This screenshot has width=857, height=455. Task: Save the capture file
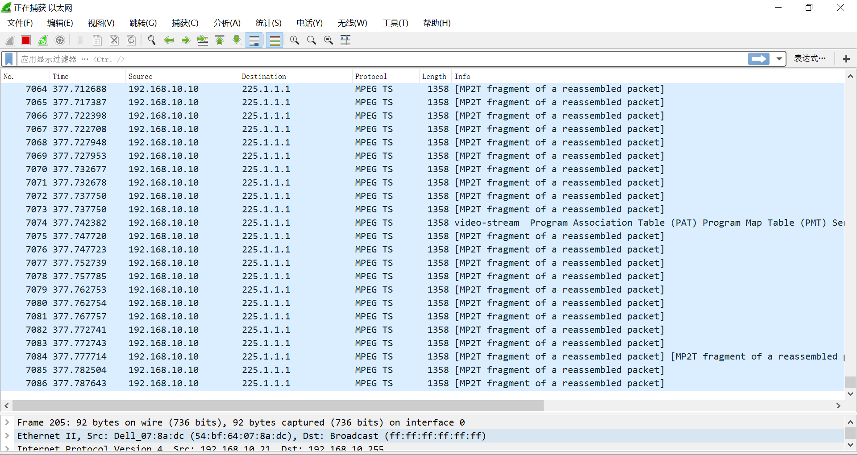point(97,41)
